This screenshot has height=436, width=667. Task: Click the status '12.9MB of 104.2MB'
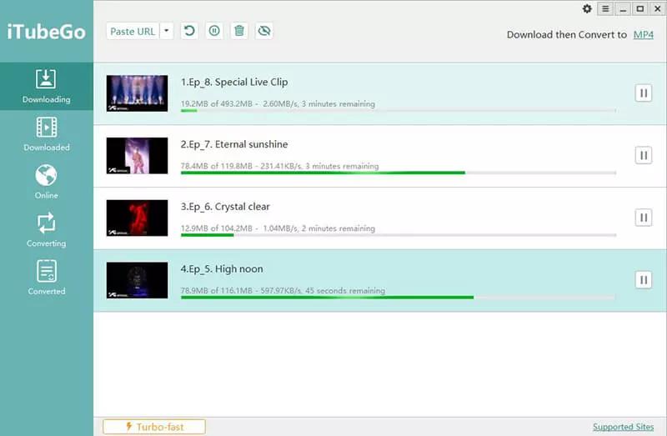point(217,228)
